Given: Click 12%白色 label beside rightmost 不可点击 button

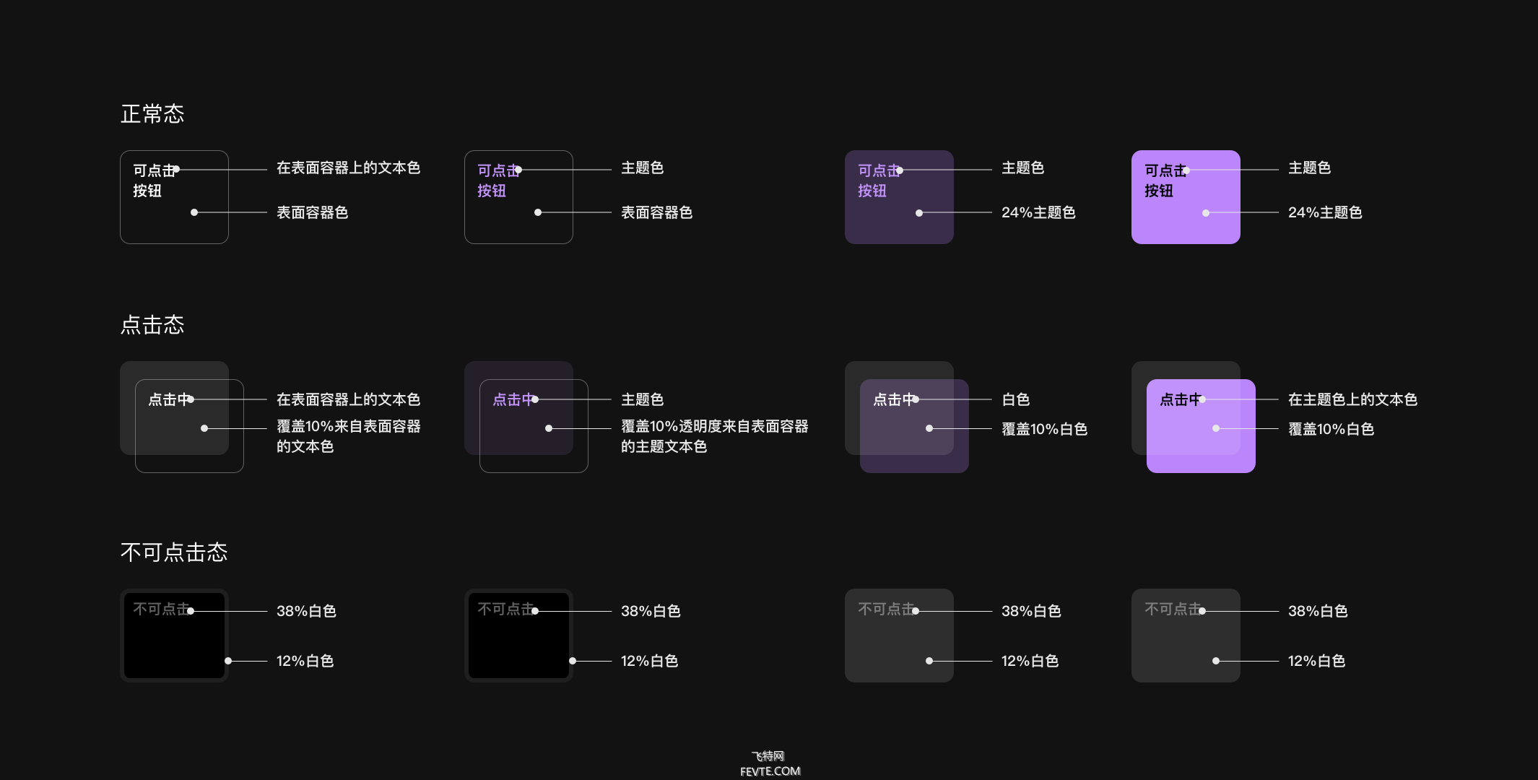Looking at the screenshot, I should pos(1316,661).
